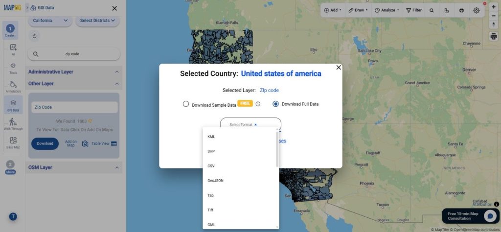The width and height of the screenshot is (501, 232).
Task: Open the chat consultation bubble
Action: pyautogui.click(x=490, y=216)
